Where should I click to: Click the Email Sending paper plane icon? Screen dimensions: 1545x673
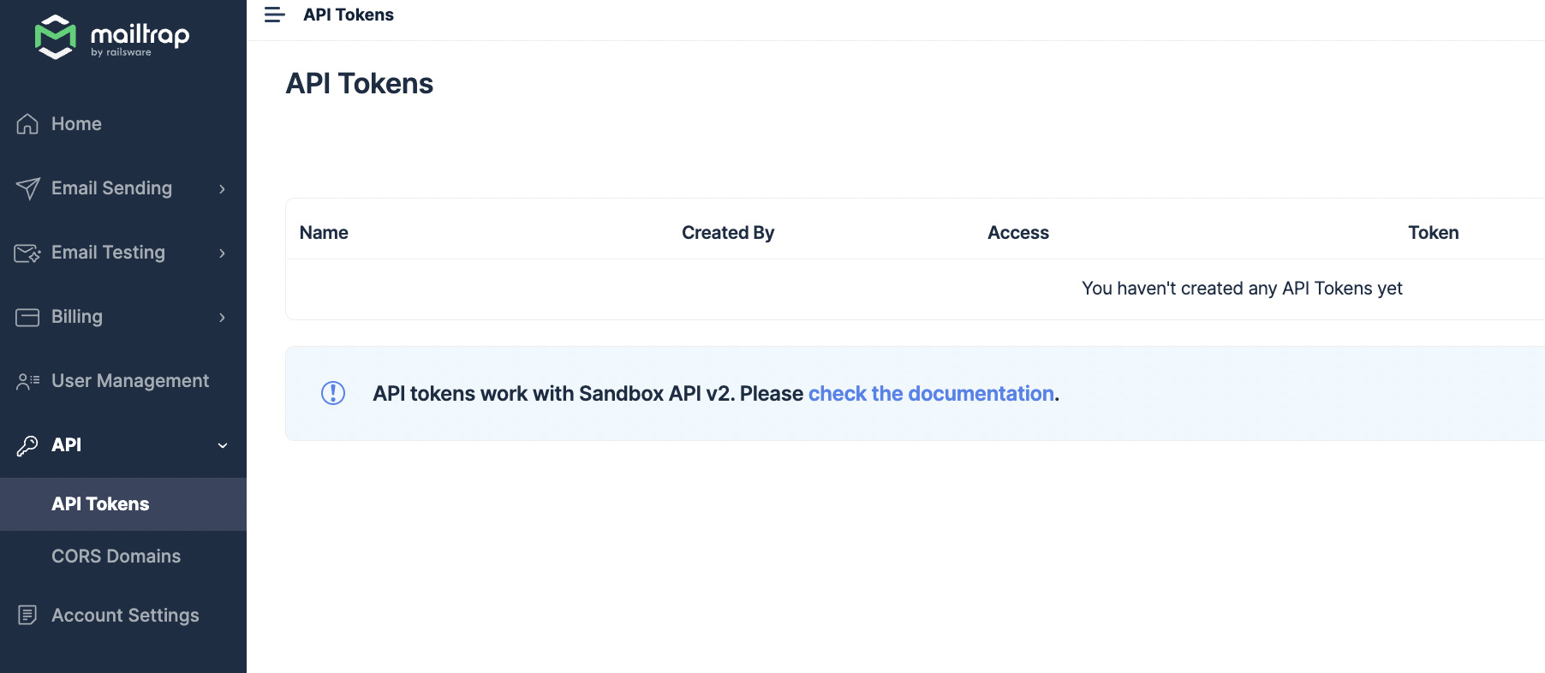[27, 188]
